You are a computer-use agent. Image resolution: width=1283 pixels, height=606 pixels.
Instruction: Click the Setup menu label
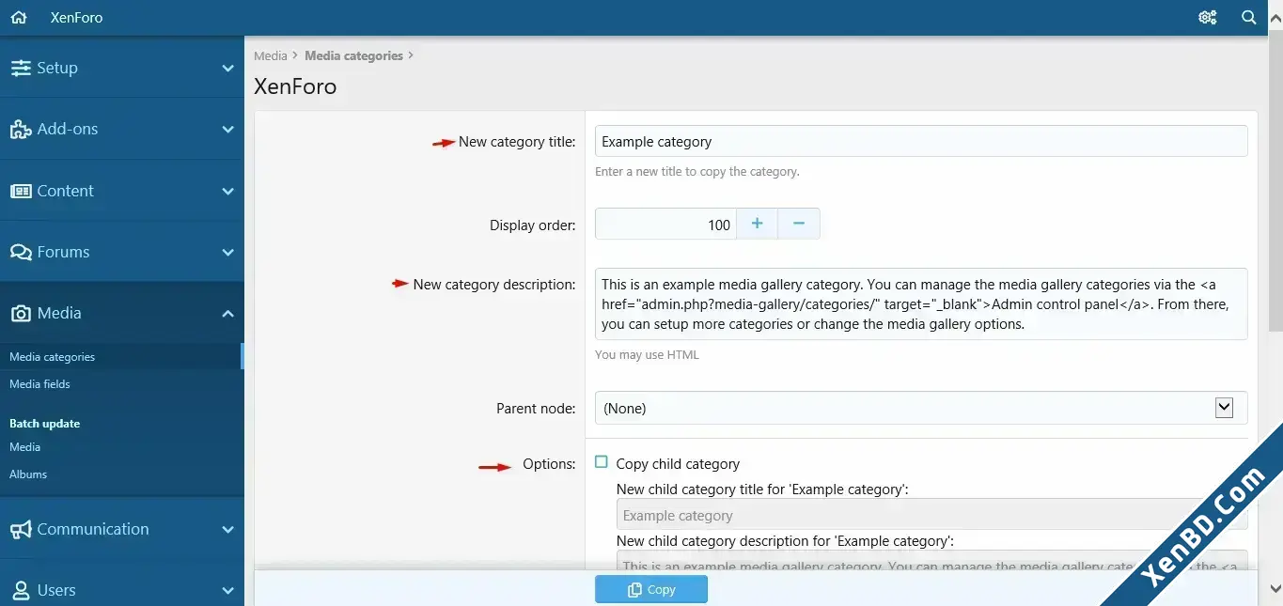coord(57,68)
